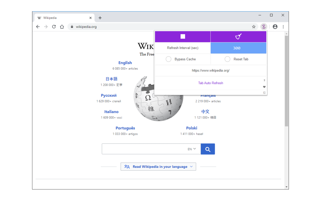Click the stop auto-refresh square button
Image resolution: width=321 pixels, height=201 pixels.
click(x=183, y=37)
